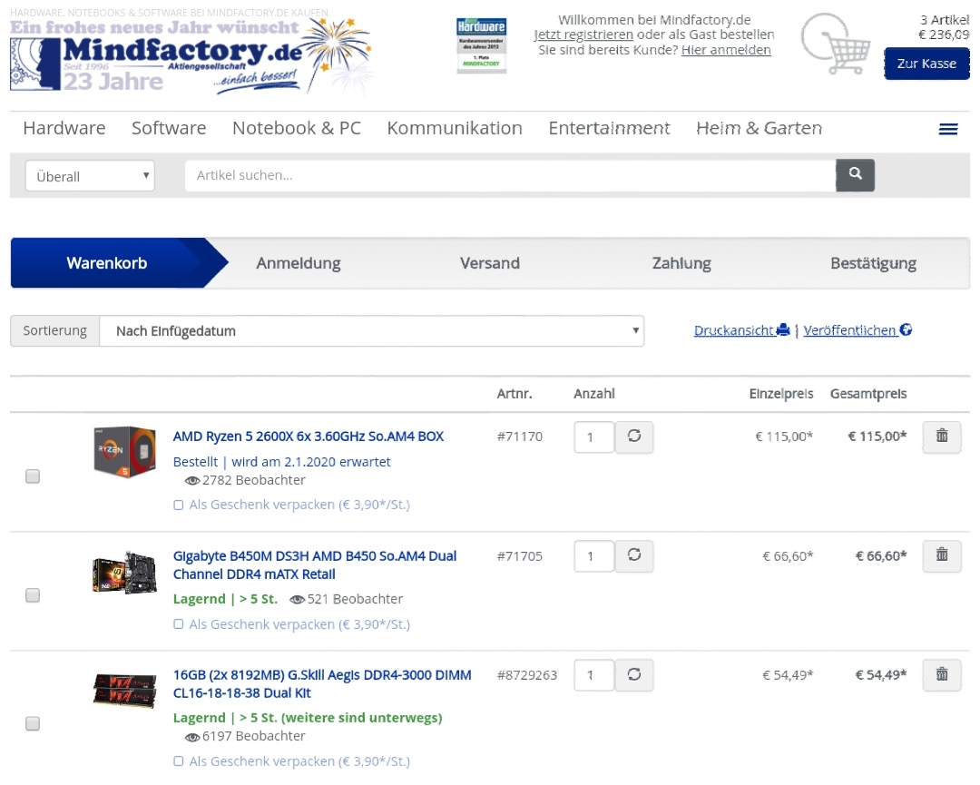Screen dimensions: 980x785
Task: Click quantity field for Gigabyte B450M
Action: (593, 556)
